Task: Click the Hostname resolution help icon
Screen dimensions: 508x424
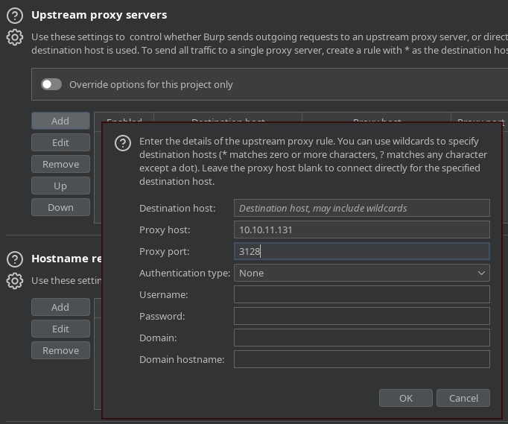Action: [x=15, y=259]
